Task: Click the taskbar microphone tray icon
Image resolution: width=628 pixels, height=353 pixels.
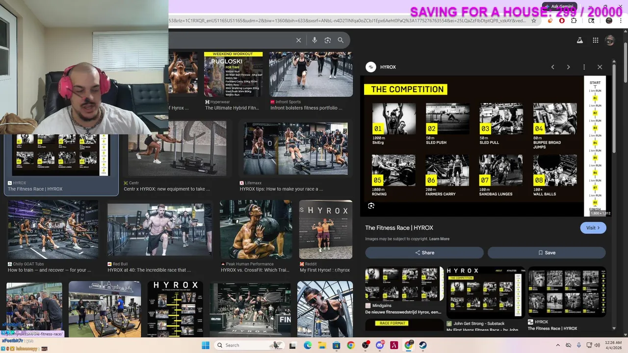Action: tap(579, 345)
